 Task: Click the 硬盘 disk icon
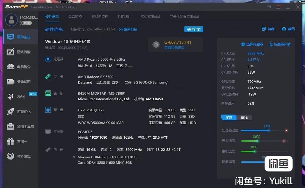pyautogui.click(x=48, y=110)
